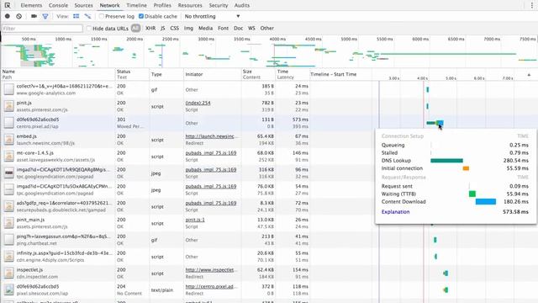Screen dimensions: 538x303
Task: Open the pubads_impl_75.js:169 link for mc-core-1.4.5.js
Action: (x=211, y=153)
